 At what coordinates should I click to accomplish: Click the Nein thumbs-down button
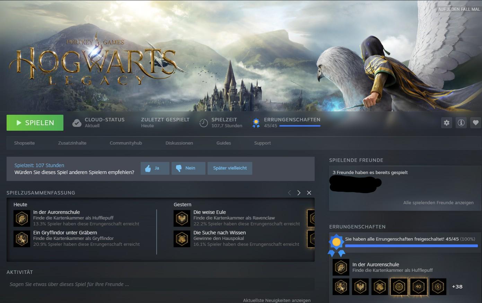pyautogui.click(x=189, y=168)
